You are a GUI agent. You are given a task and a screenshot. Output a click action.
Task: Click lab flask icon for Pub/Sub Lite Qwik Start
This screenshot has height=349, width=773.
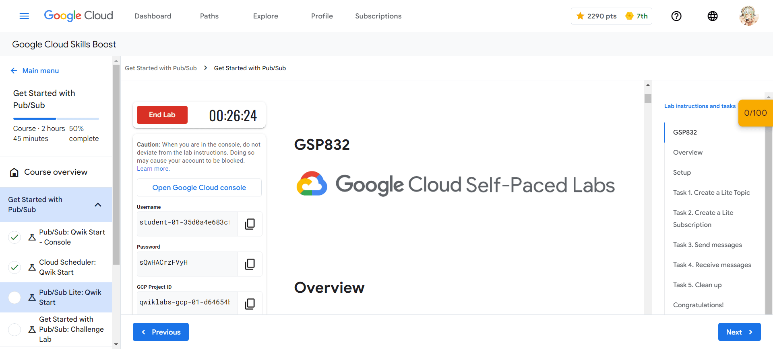[x=32, y=297]
